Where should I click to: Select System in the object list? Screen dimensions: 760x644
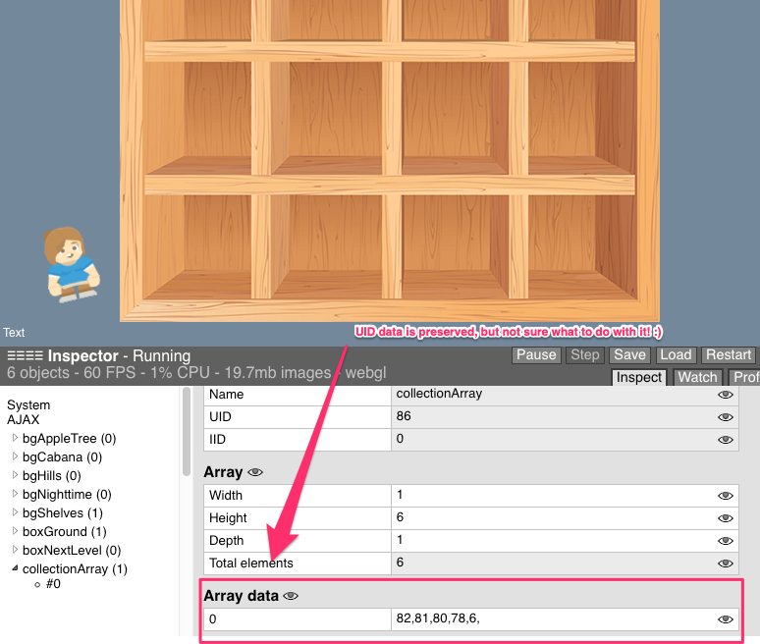pos(28,404)
